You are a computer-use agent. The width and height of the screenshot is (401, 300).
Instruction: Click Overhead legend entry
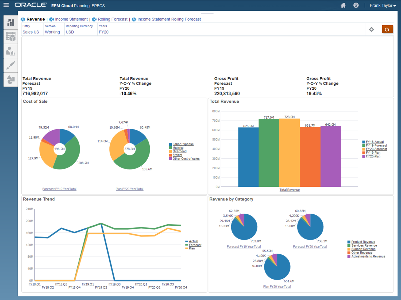coord(180,151)
